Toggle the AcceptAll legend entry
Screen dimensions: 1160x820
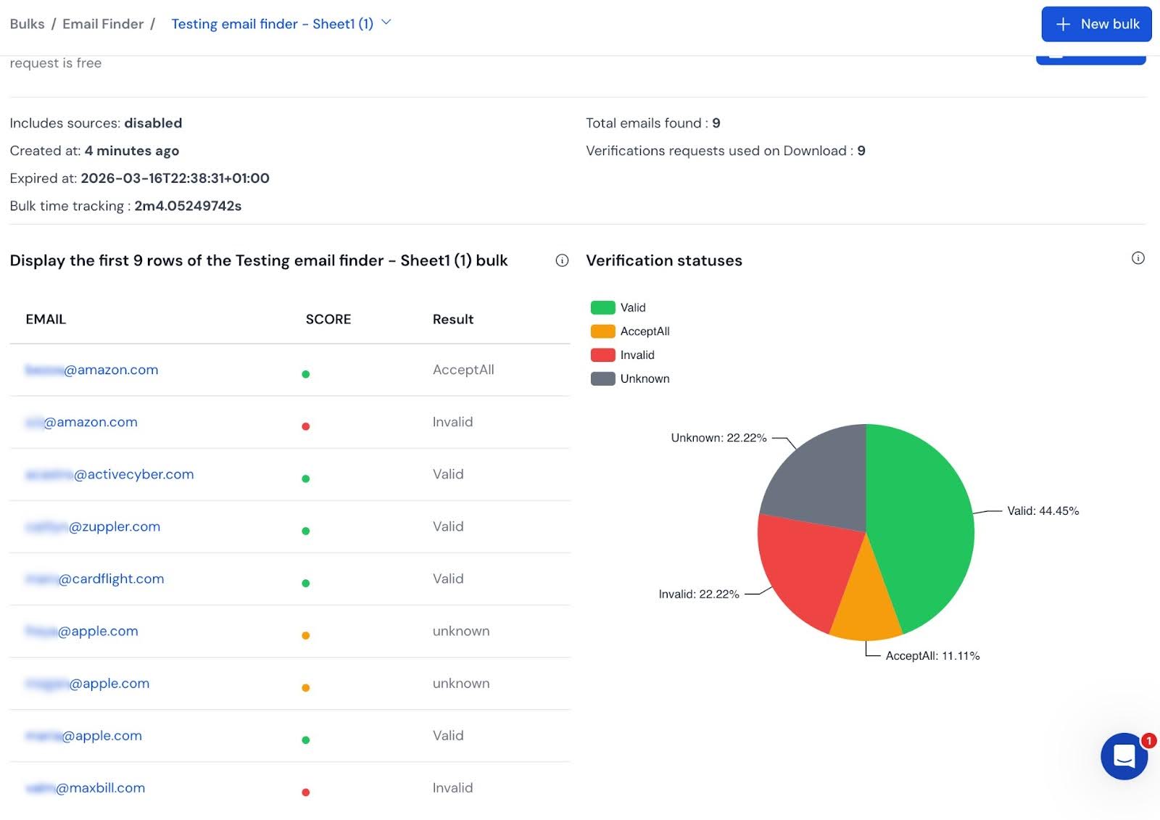tap(644, 331)
